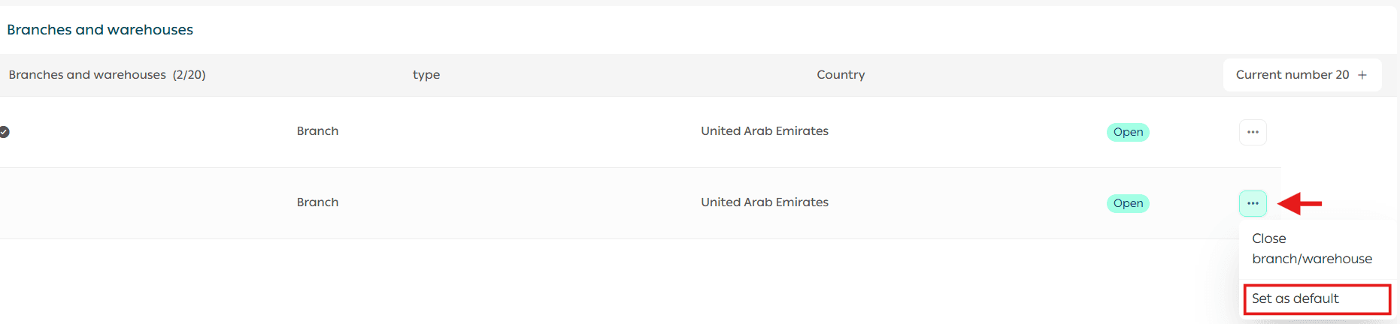Choose "Close branch/warehouse" menu option
Screen dimensions: 1400x324
coord(1311,248)
